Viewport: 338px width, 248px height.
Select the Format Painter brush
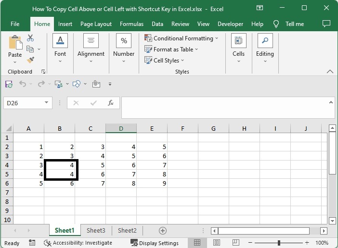tap(30, 60)
